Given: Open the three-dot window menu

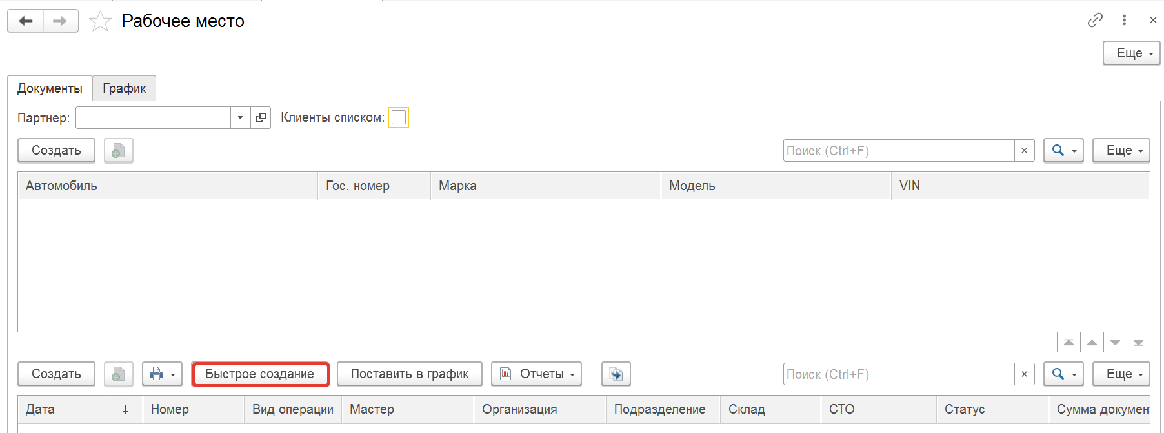Looking at the screenshot, I should pos(1124,21).
